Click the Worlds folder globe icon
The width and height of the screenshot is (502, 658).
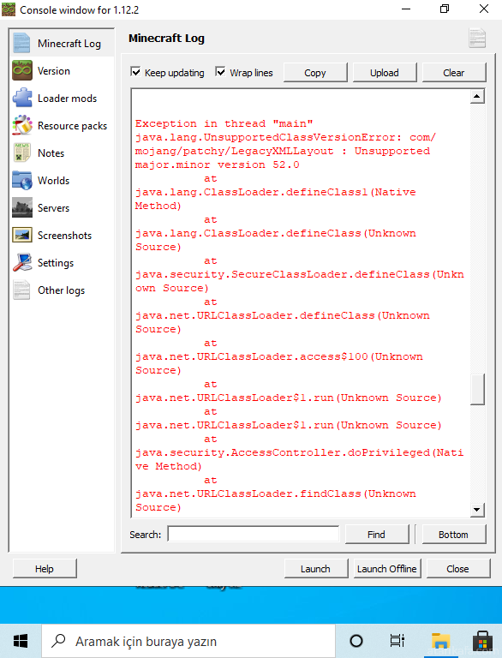[21, 181]
